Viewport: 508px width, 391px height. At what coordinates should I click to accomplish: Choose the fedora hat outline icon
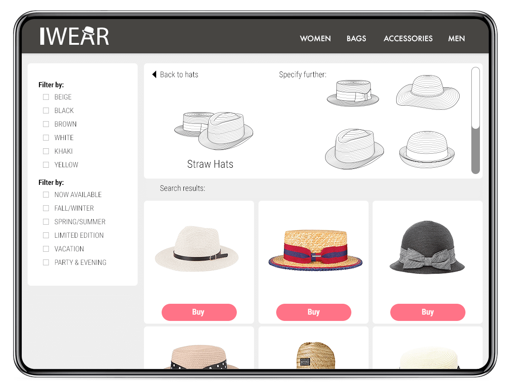(354, 149)
